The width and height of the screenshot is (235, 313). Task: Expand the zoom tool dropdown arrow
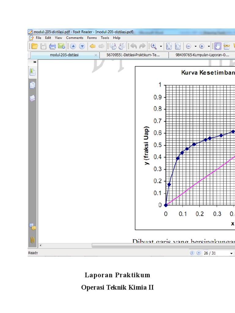tap(161, 46)
